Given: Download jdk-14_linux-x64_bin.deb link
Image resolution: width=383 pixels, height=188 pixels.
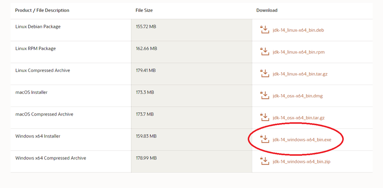Looking at the screenshot, I should pos(298,30).
